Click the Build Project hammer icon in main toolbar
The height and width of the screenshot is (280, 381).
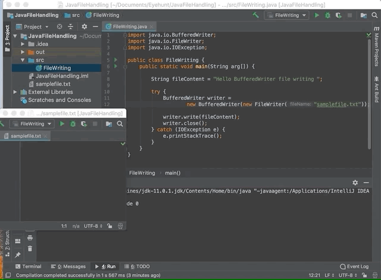pos(255,15)
